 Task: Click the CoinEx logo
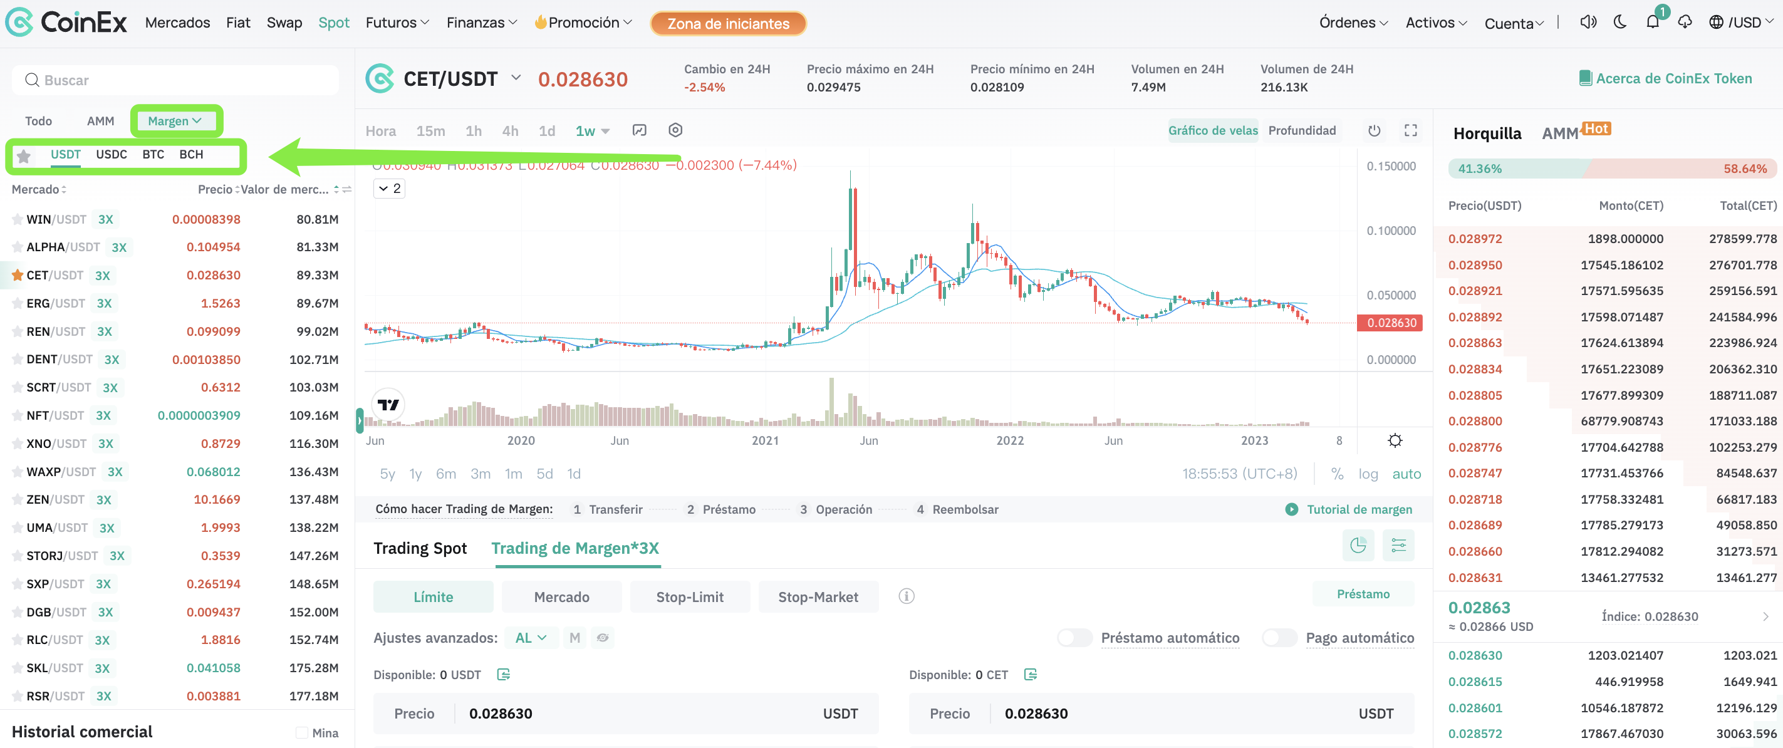(66, 22)
